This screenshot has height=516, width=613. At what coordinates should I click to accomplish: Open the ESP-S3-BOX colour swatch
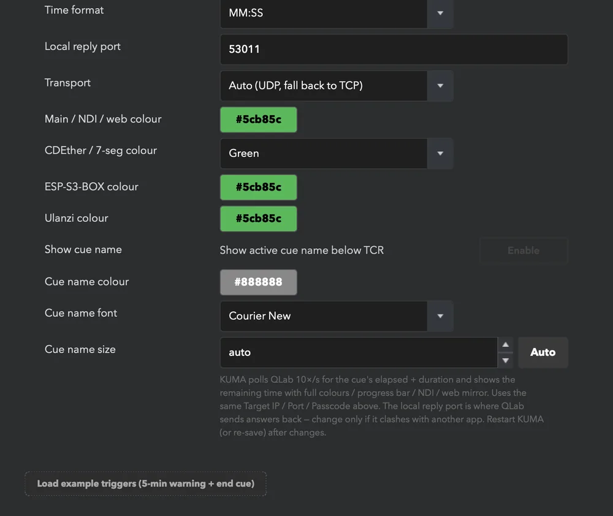[x=259, y=188]
